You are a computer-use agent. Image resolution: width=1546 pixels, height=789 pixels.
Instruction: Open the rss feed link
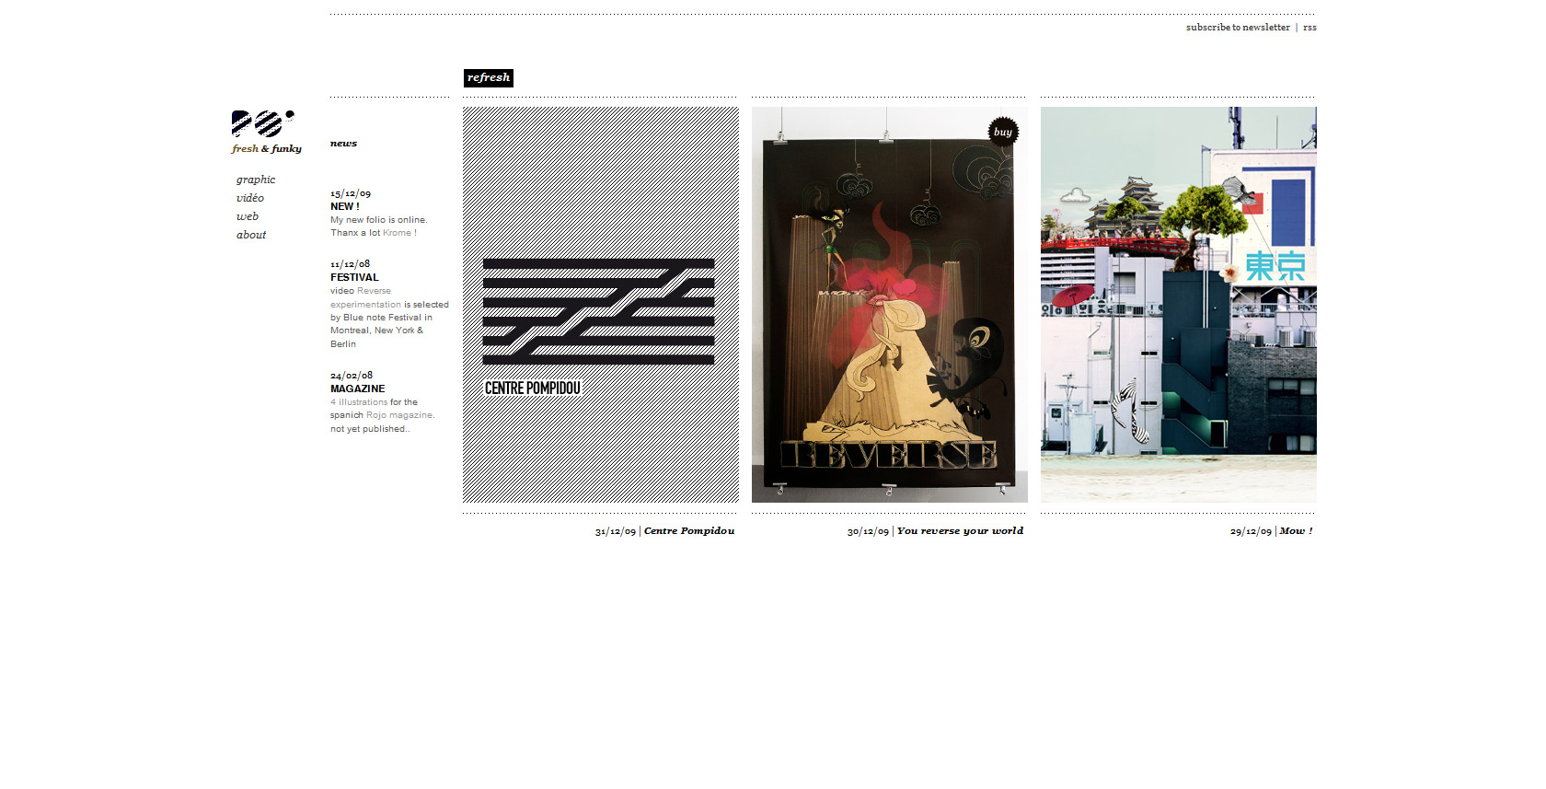(x=1309, y=28)
